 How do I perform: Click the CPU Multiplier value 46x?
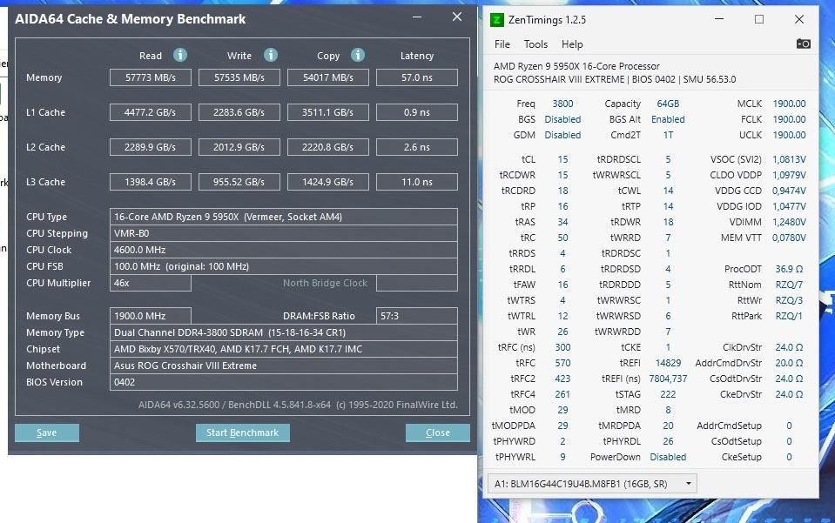pos(150,283)
